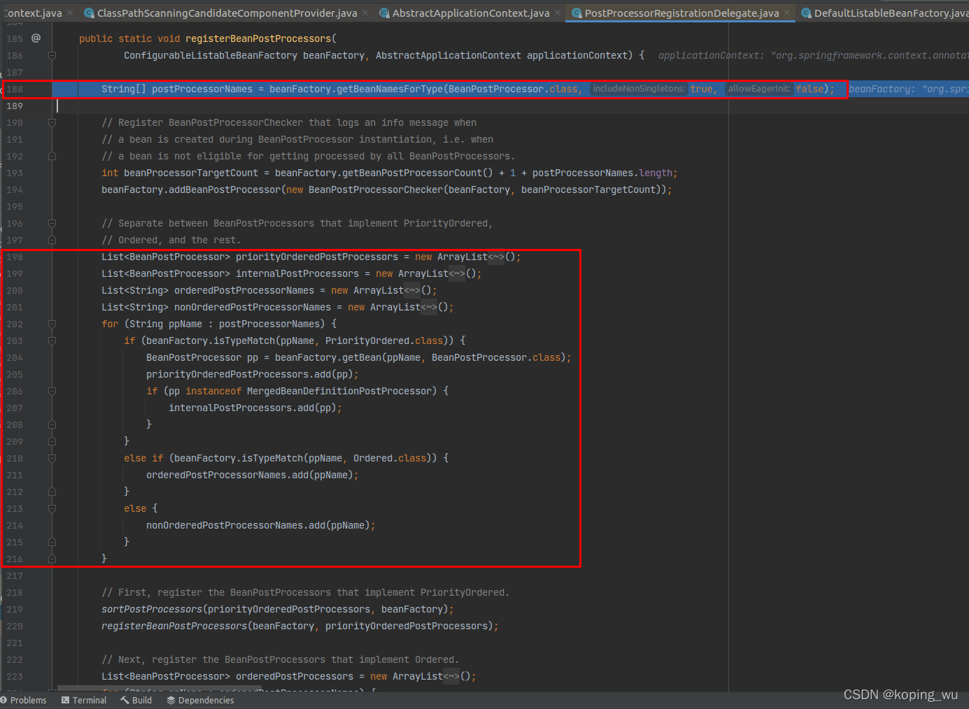Click the class icon on the ClassPathScanningCandidateComponentProvider.java tab

(x=89, y=13)
